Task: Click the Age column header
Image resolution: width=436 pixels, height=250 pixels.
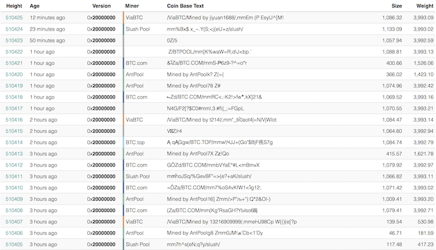Action: tap(34, 6)
